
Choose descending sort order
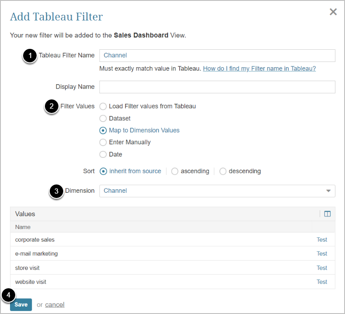223,171
